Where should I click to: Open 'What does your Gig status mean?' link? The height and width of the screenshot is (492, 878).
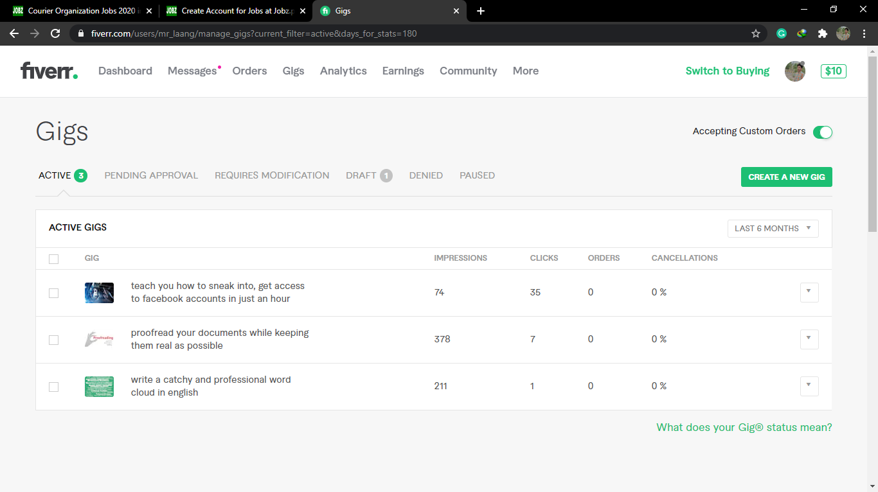pyautogui.click(x=744, y=427)
